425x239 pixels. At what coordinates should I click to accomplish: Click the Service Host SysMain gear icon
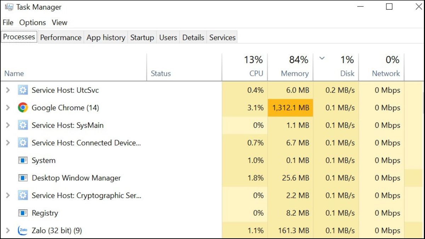pos(23,125)
